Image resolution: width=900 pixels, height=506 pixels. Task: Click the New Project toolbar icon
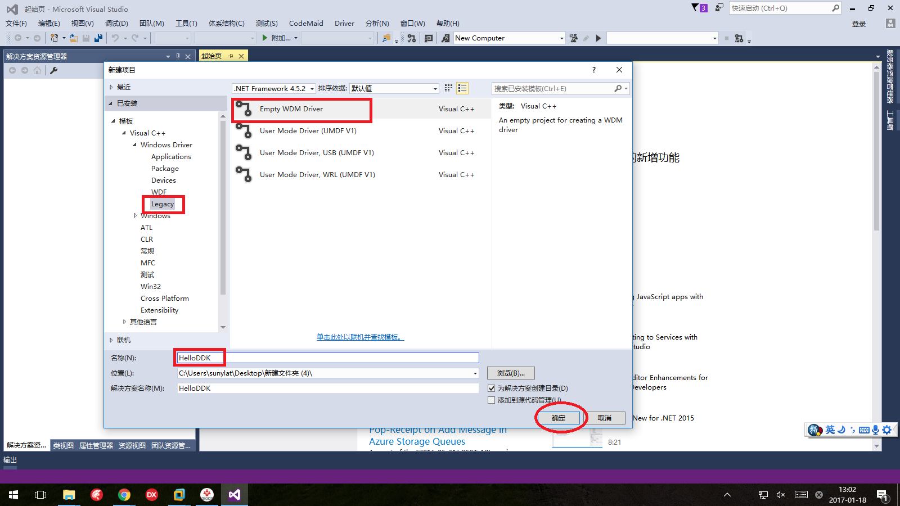click(54, 38)
